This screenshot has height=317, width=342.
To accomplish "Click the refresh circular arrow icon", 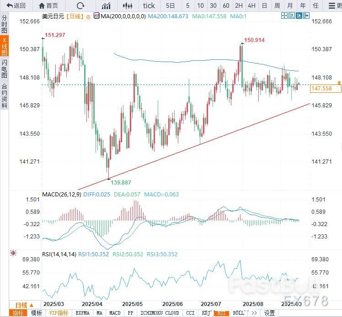I will coord(80,6).
